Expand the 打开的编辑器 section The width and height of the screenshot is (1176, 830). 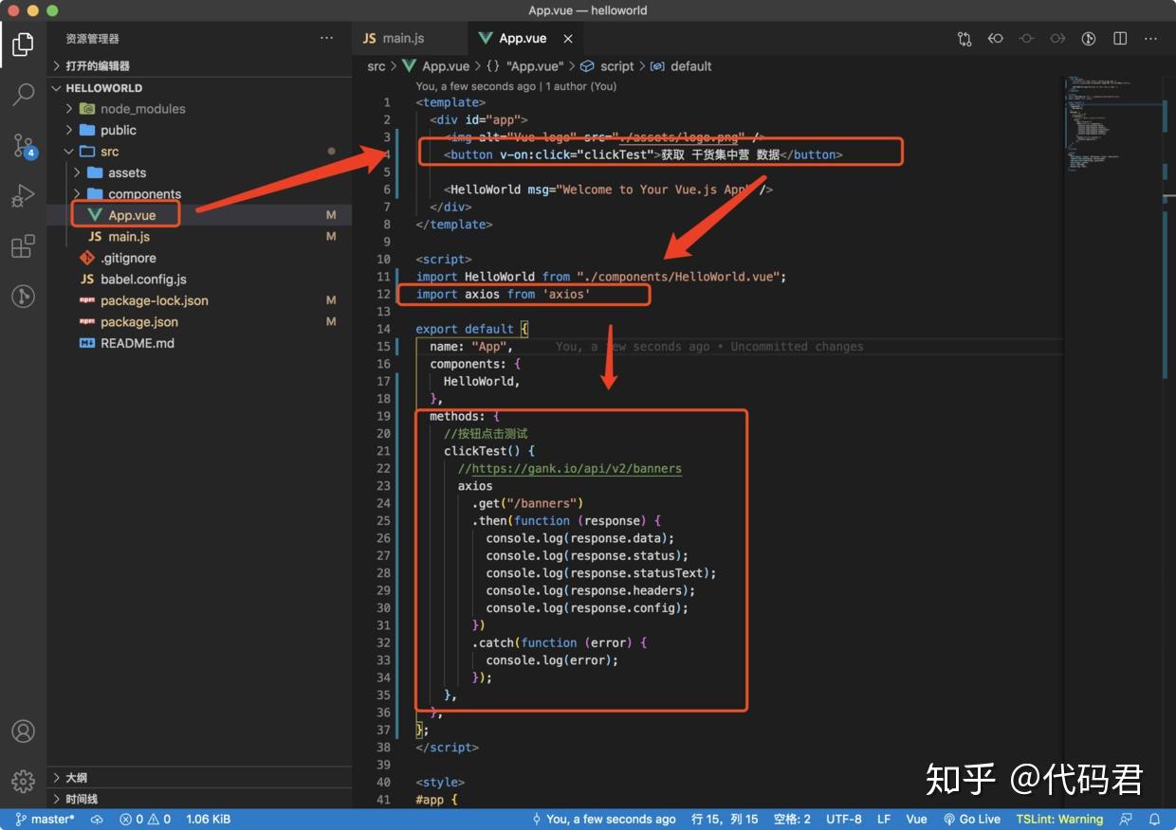(x=199, y=66)
